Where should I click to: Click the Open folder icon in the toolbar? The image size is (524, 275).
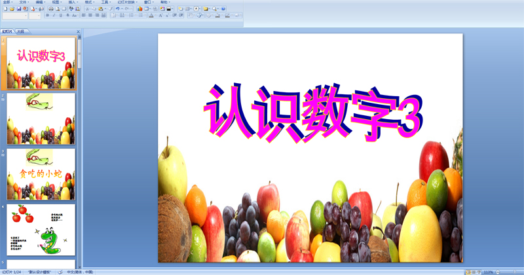[x=12, y=9]
